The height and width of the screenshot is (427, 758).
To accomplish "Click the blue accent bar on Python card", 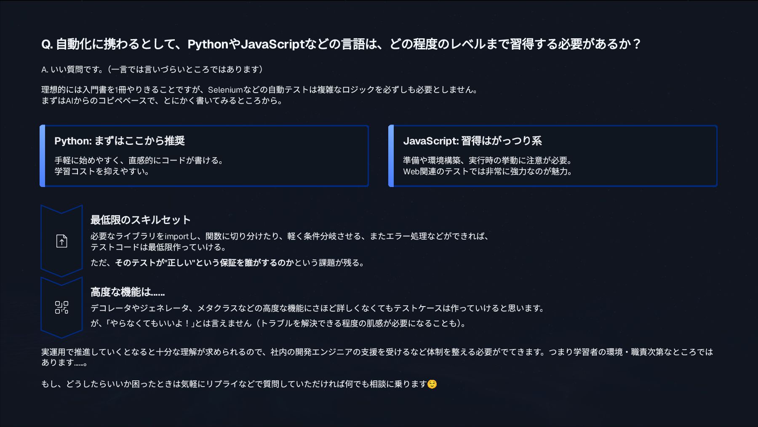I will tap(43, 156).
